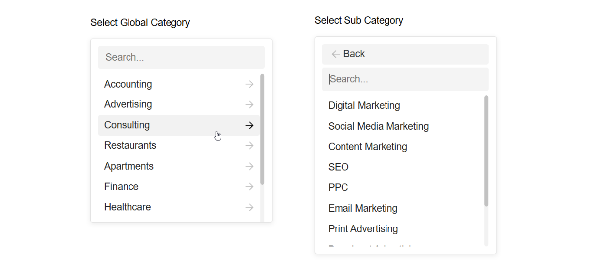Click the arrow icon beside Advertising
The width and height of the screenshot is (600, 272).
249,105
